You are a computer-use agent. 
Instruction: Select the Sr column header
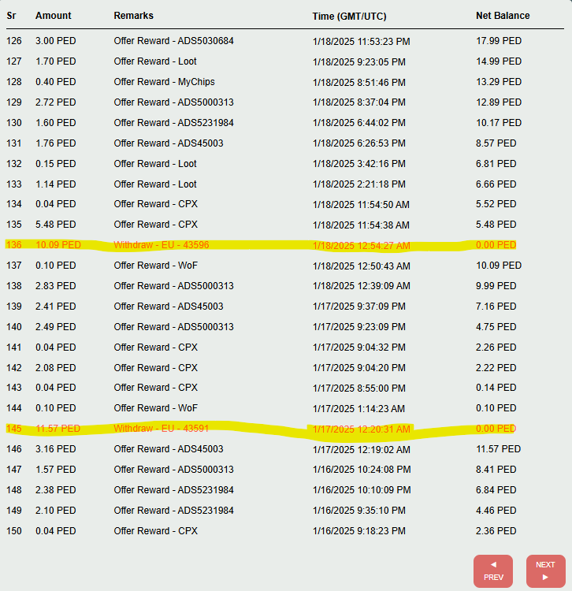click(x=11, y=16)
